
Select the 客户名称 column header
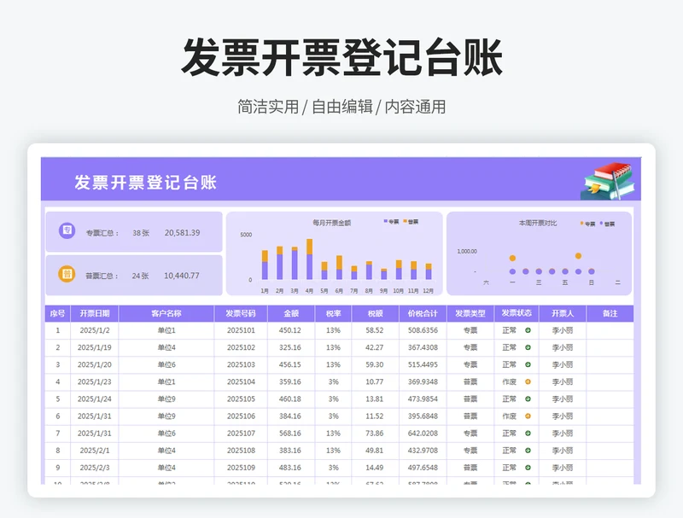[166, 313]
